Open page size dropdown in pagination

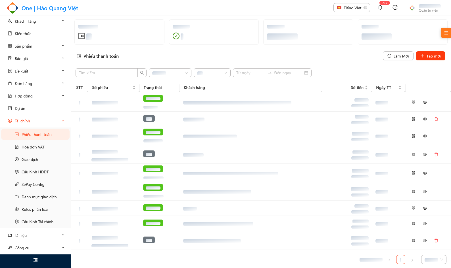point(434,260)
